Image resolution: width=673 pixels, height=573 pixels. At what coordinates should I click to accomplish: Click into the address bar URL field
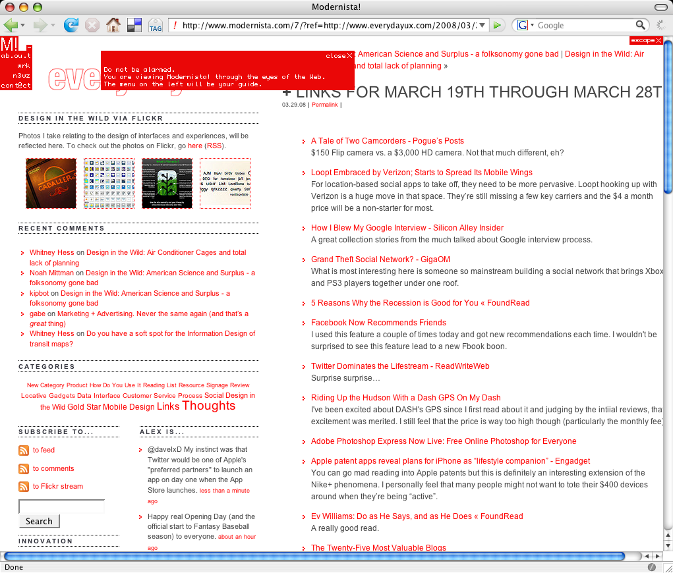(328, 25)
